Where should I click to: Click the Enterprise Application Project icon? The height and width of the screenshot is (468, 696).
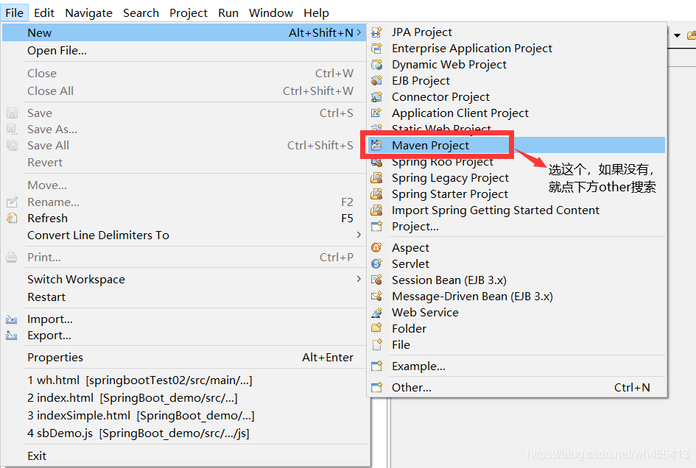(x=376, y=48)
